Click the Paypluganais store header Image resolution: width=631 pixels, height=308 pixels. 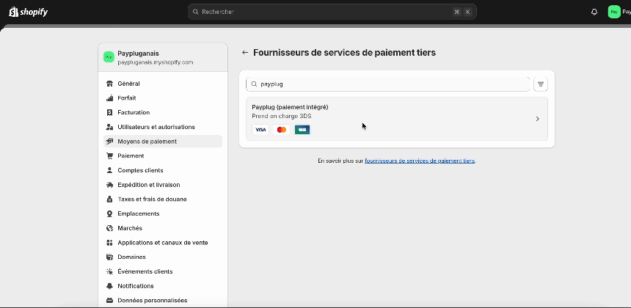[163, 57]
